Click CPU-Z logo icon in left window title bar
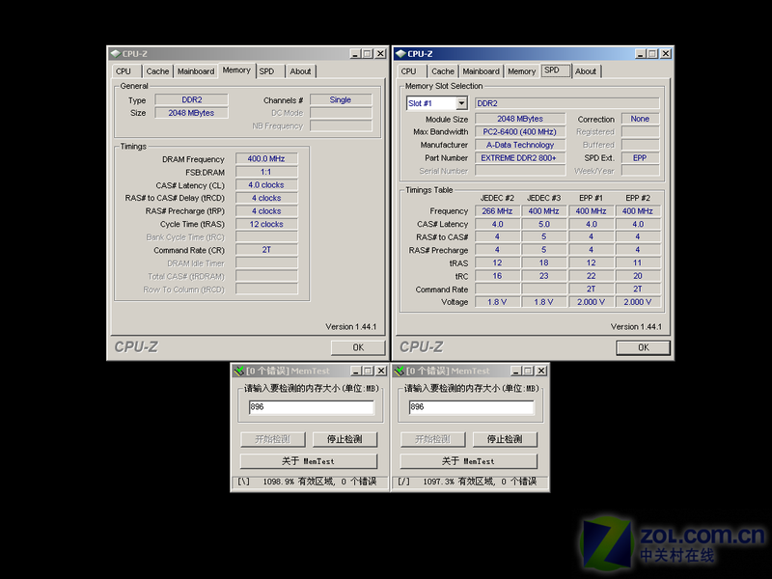Viewport: 772px width, 579px height. pyautogui.click(x=116, y=54)
